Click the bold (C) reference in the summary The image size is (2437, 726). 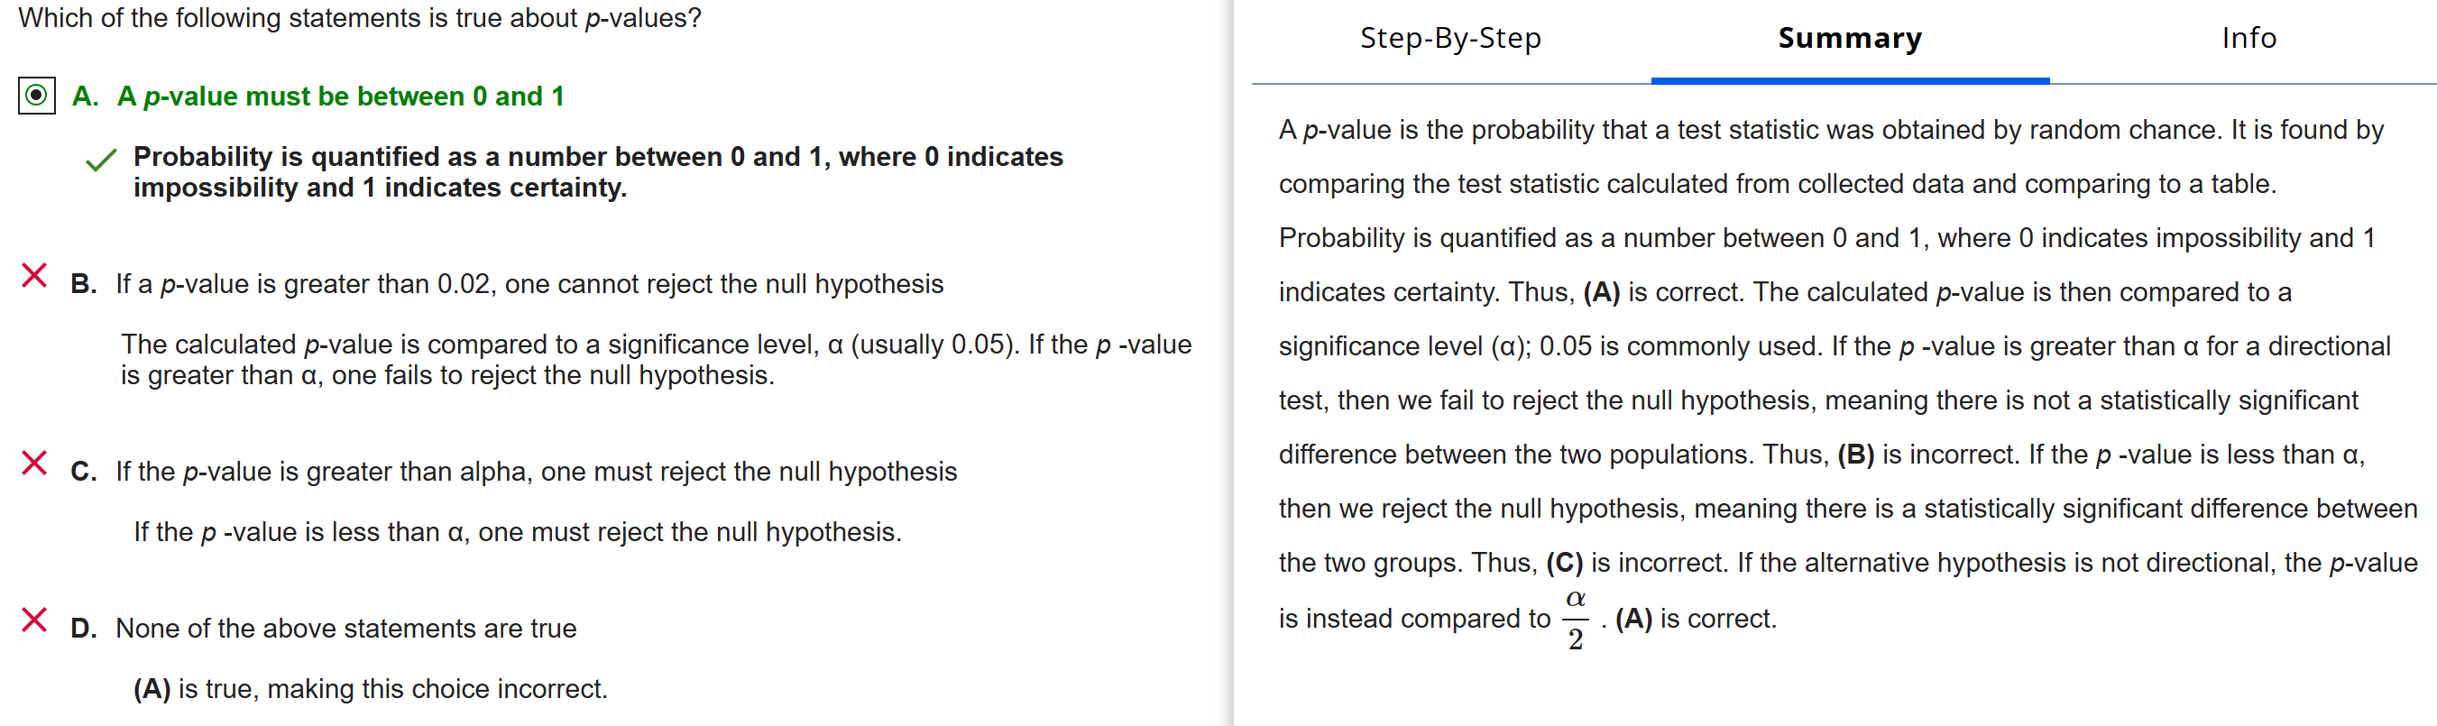pyautogui.click(x=1564, y=563)
